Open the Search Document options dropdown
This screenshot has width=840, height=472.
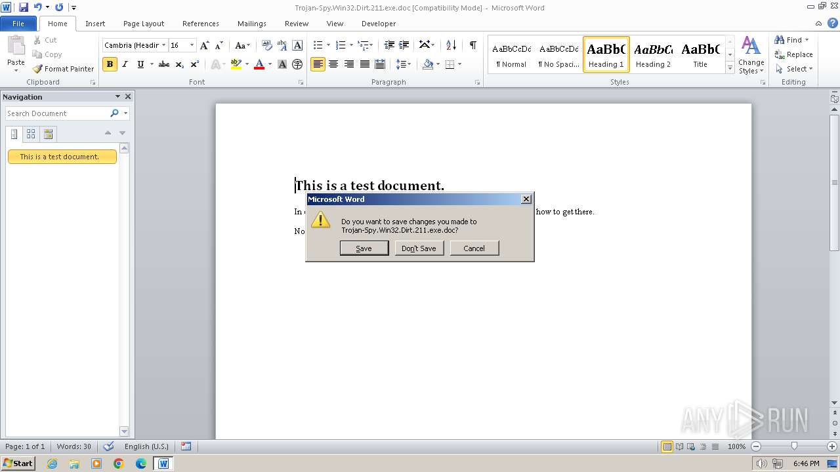[x=125, y=113]
